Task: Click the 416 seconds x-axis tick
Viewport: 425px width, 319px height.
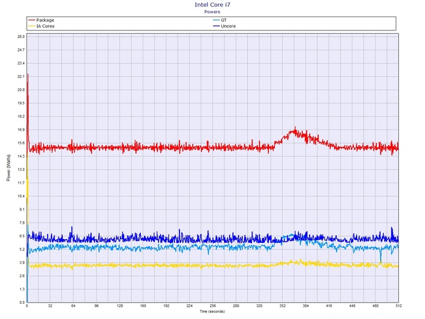Action: pyautogui.click(x=329, y=306)
